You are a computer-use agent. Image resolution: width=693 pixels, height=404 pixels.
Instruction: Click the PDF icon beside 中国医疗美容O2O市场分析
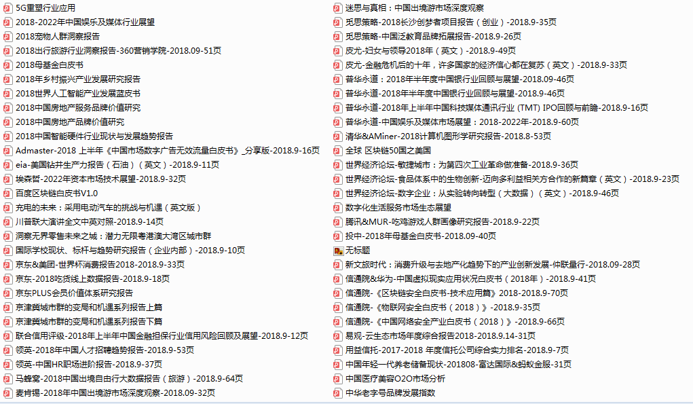337,379
